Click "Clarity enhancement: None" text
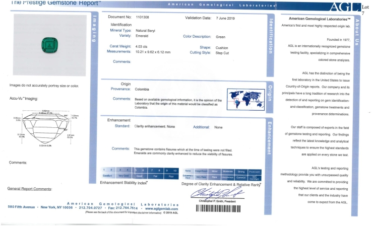The height and width of the screenshot is (226, 373). (x=155, y=126)
